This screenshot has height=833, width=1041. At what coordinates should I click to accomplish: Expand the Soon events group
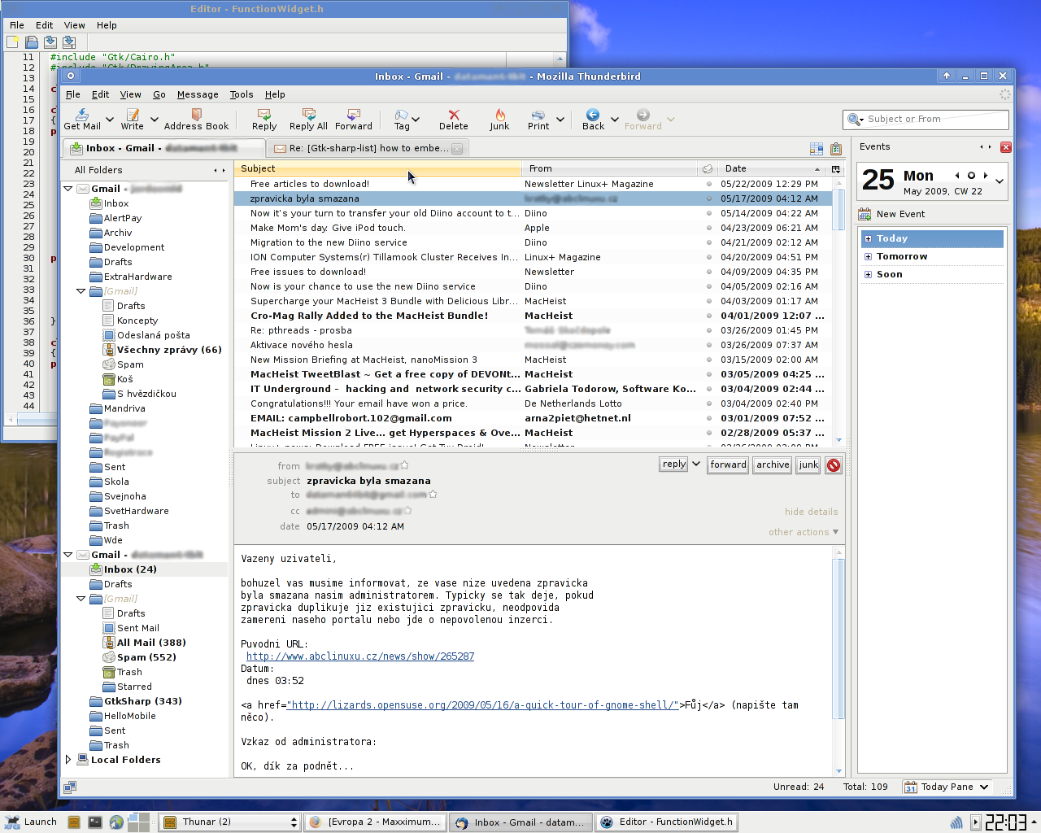pos(868,274)
